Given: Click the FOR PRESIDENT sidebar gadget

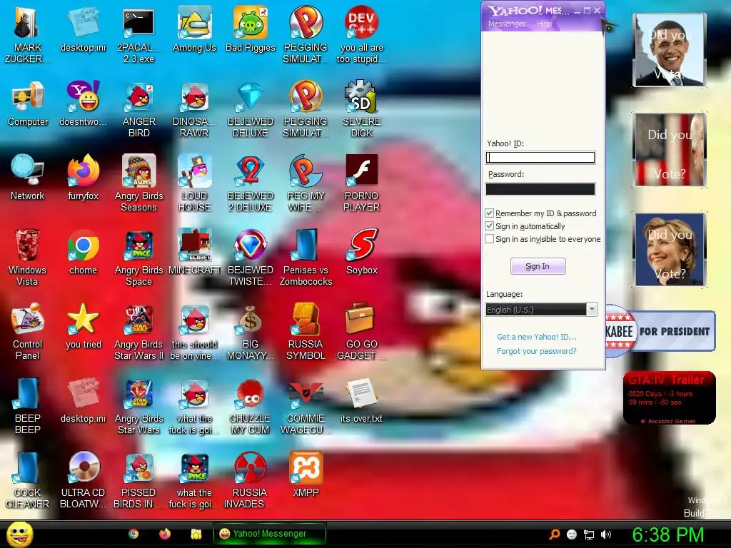Looking at the screenshot, I should coord(660,331).
